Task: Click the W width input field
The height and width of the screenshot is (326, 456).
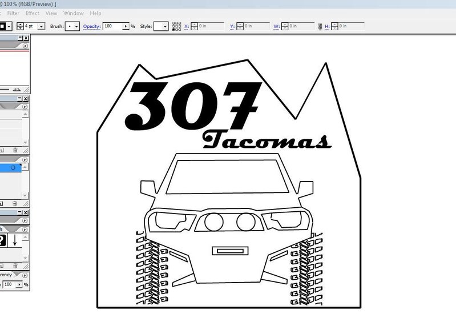Action: [301, 26]
